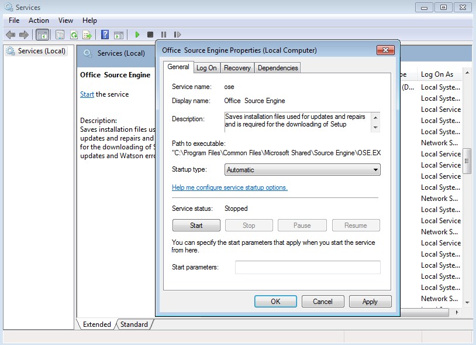The height and width of the screenshot is (345, 476).
Task: Click the Resume button in properties dialog
Action: click(356, 226)
